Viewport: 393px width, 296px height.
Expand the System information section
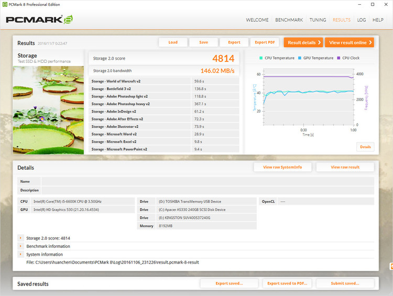pos(20,255)
